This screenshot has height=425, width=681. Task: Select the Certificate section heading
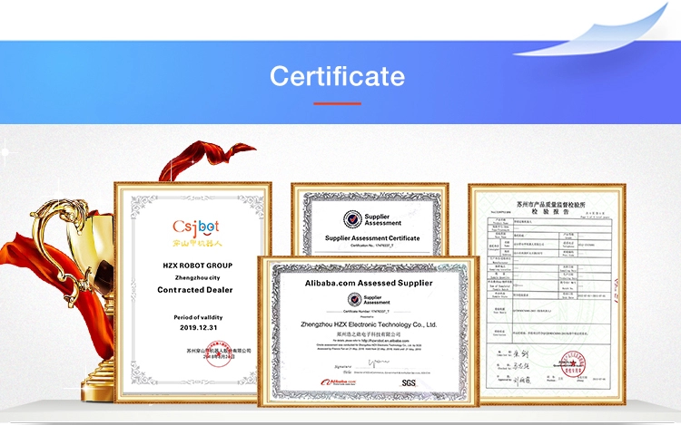pos(337,75)
